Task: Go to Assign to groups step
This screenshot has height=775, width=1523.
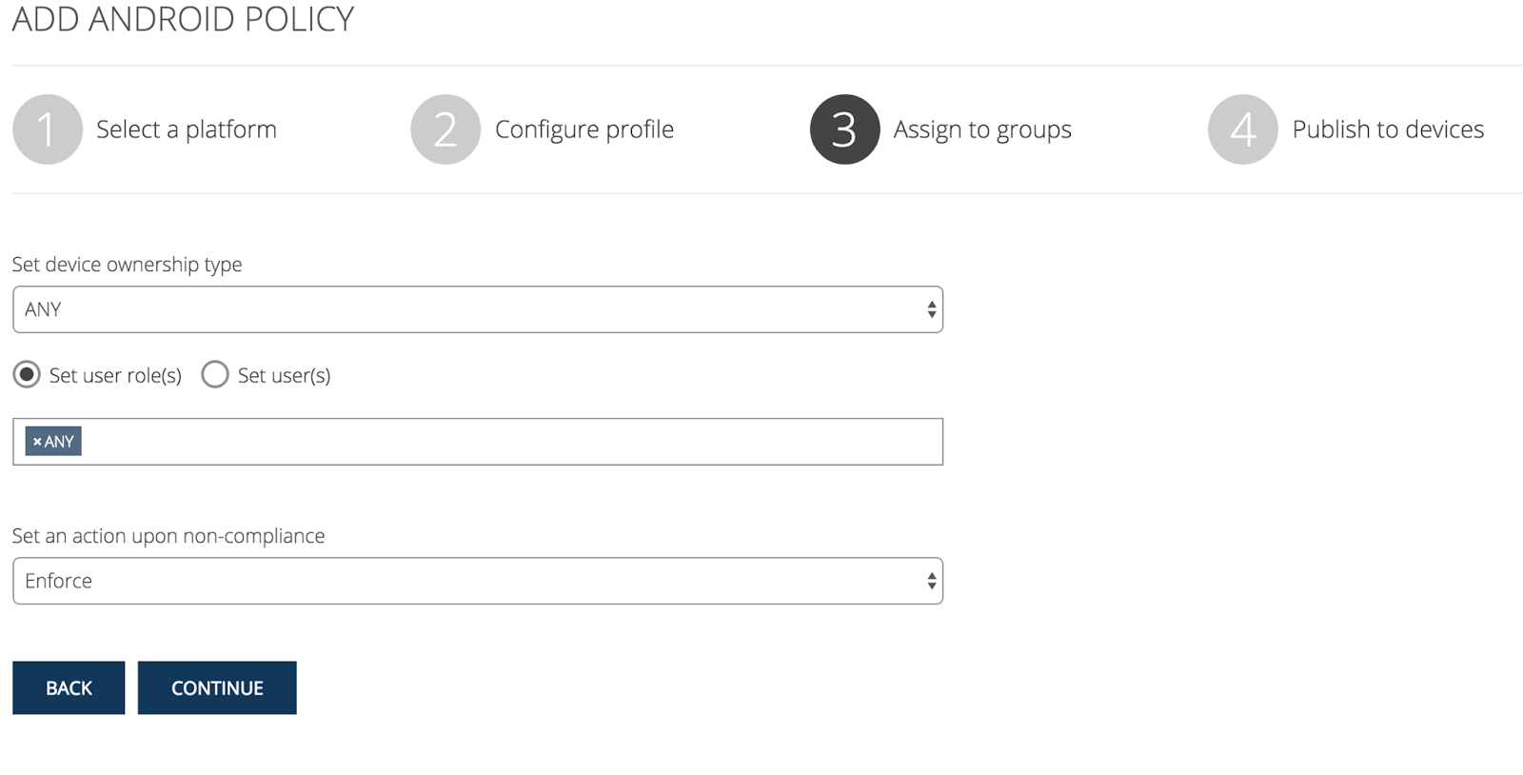Action: click(x=982, y=129)
